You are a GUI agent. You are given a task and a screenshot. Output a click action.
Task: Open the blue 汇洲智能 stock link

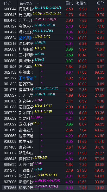pos(26,78)
